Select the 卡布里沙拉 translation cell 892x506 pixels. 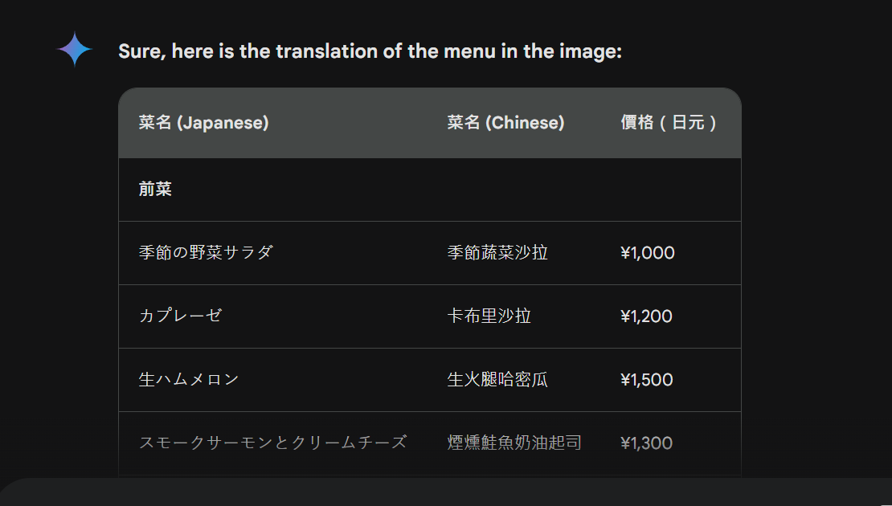[489, 316]
